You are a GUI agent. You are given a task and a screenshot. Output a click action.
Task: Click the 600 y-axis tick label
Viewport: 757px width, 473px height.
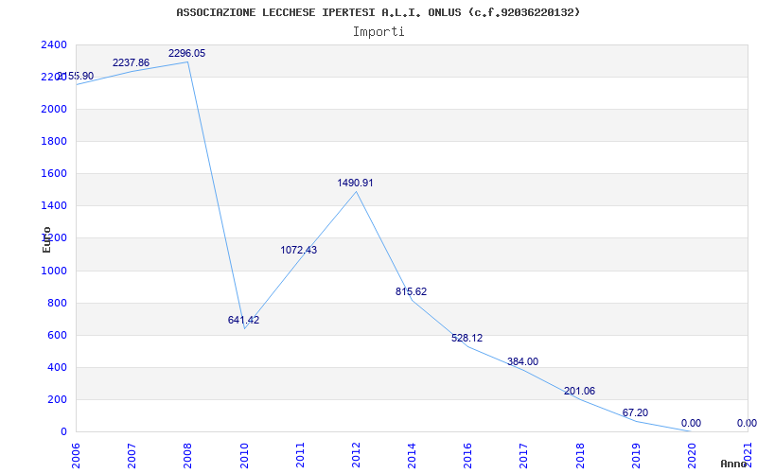coord(57,335)
